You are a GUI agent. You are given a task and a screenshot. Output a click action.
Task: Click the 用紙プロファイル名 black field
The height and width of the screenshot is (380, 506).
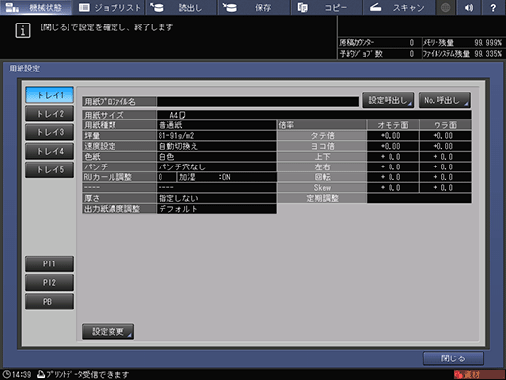[257, 101]
